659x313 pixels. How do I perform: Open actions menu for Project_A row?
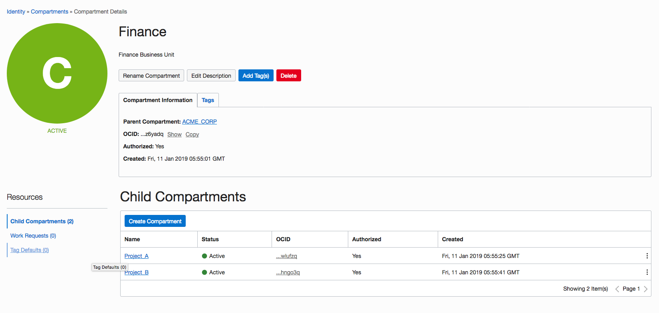[x=647, y=256]
